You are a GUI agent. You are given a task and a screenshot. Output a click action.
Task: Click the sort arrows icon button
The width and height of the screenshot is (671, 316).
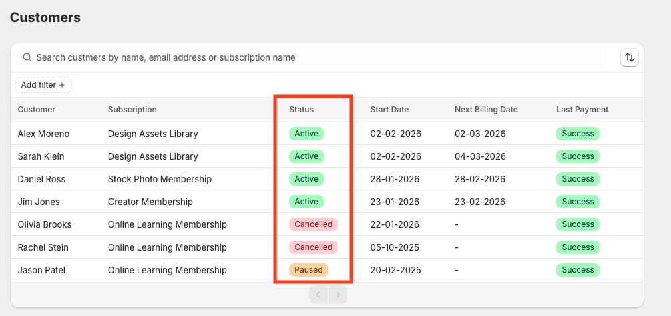point(629,58)
